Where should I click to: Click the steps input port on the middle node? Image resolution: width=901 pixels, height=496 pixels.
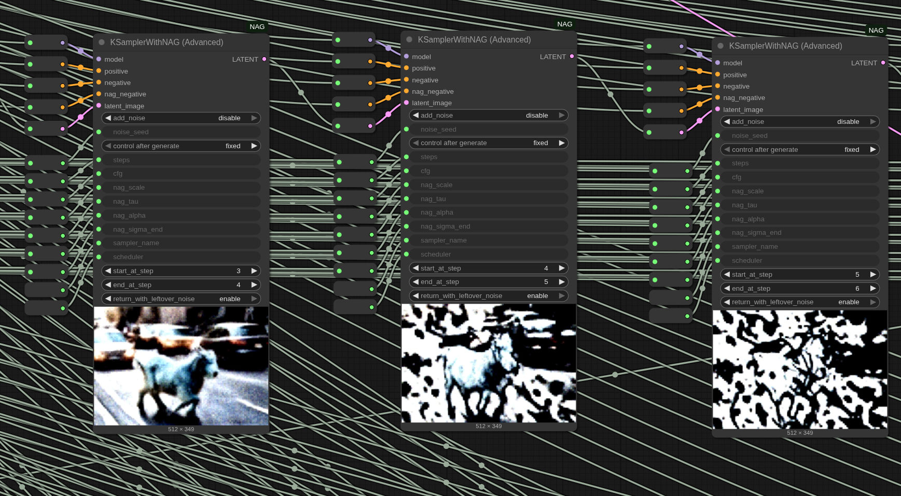point(406,157)
